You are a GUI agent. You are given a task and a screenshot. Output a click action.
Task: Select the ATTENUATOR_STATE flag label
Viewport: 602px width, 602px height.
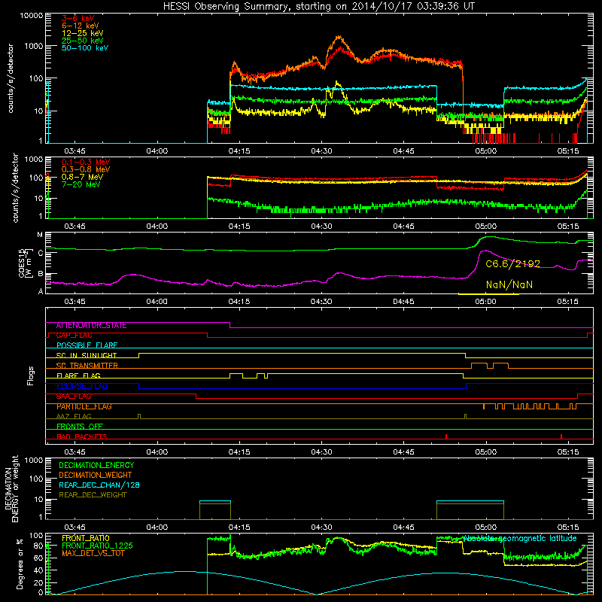(x=91, y=326)
